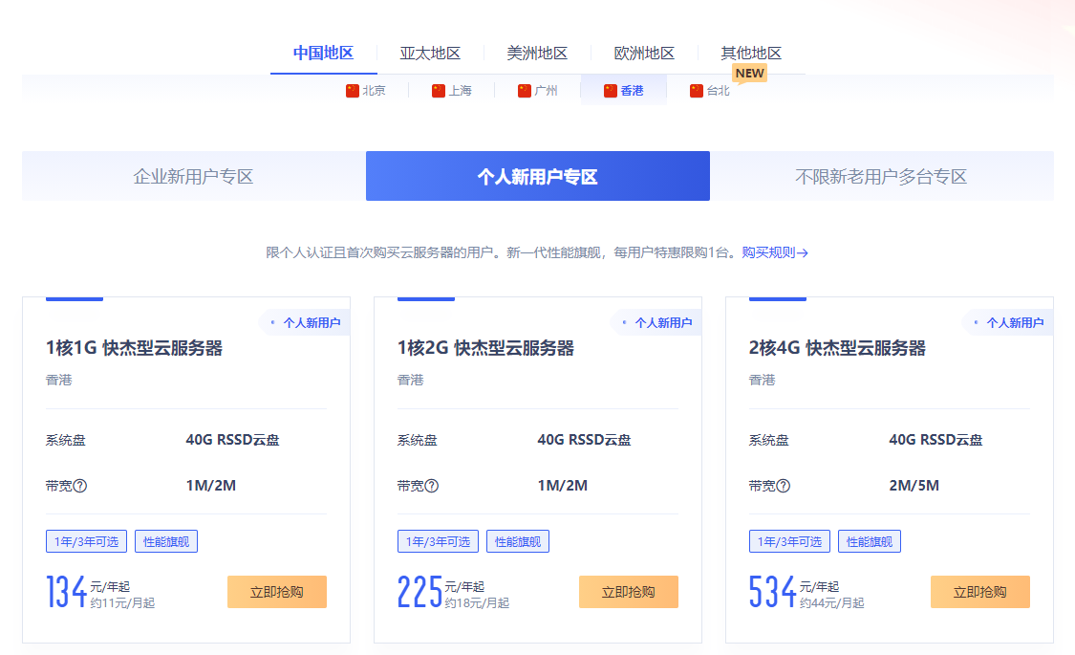Click 立即抢购 for the 2核4G server

980,592
